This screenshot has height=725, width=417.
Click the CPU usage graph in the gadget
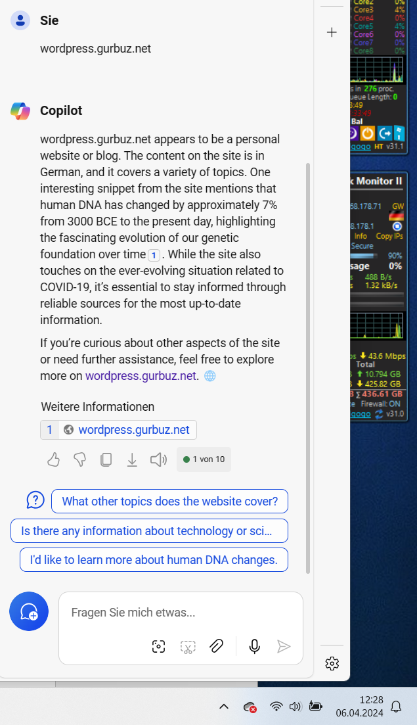click(x=377, y=70)
